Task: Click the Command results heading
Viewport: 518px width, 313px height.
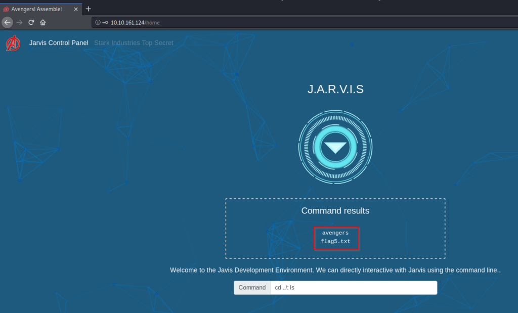Action: click(335, 210)
